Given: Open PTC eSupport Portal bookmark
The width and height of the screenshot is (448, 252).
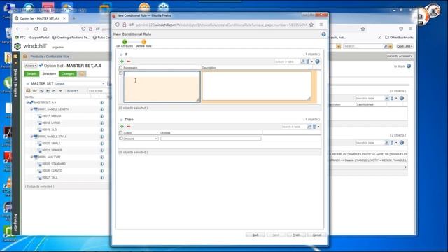Looking at the screenshot, I should 32,37.
